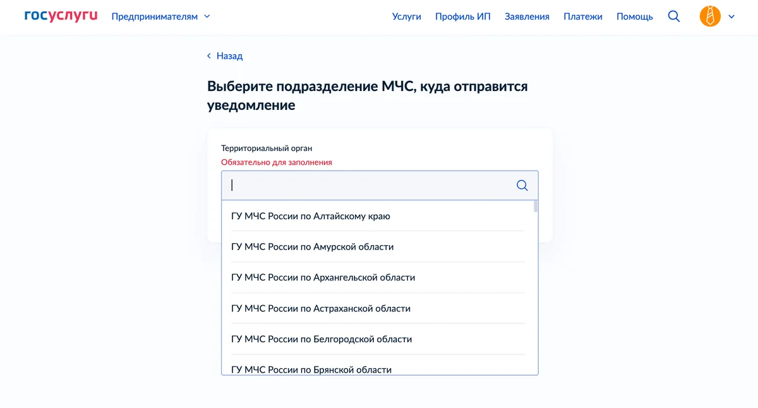Image resolution: width=758 pixels, height=408 pixels.
Task: Click the Госуслуги logo
Action: [x=61, y=16]
